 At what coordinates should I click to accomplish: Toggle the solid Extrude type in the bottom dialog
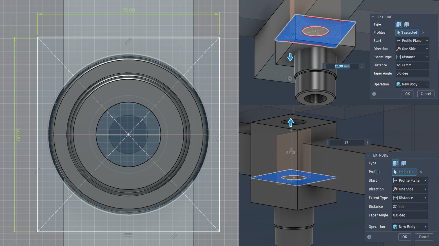pyautogui.click(x=395, y=163)
